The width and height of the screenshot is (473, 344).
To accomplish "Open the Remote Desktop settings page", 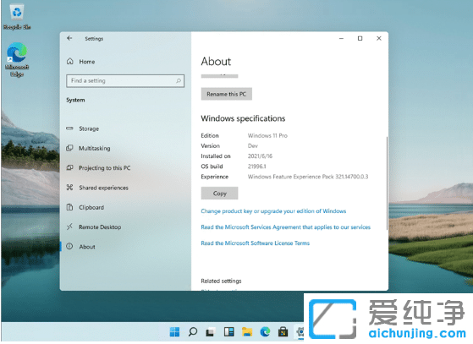I will tap(100, 227).
